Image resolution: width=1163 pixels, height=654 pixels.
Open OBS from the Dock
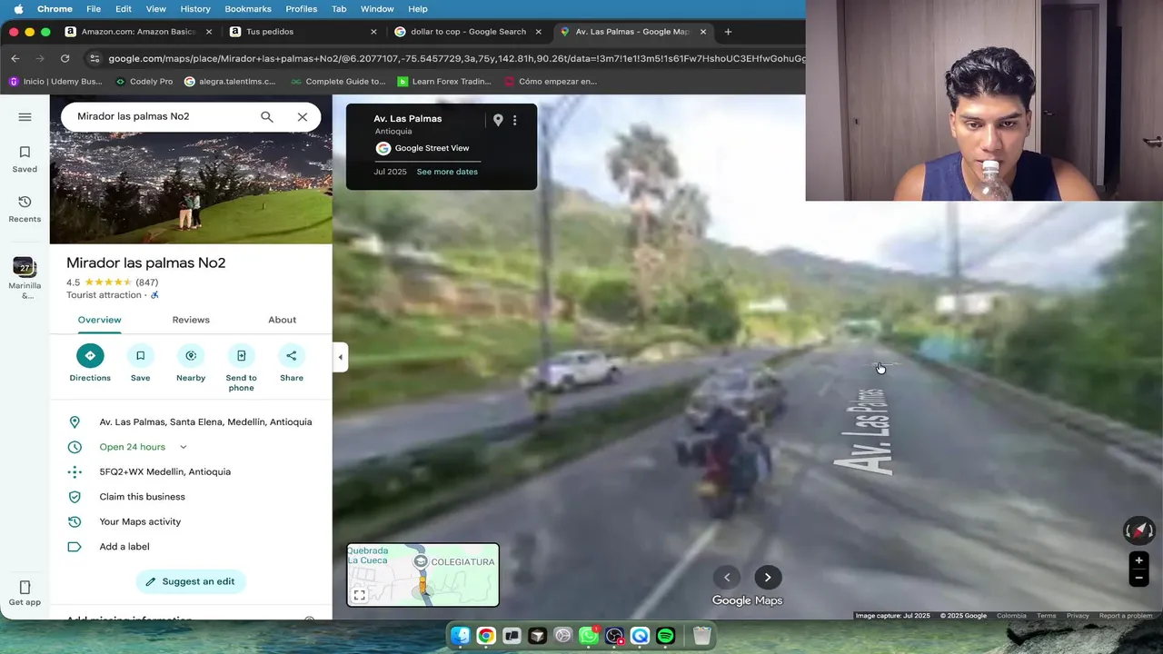[614, 636]
